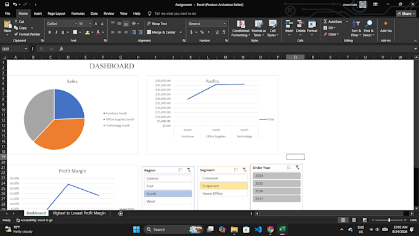Switch to Formulas tab
This screenshot has height=236, width=419.
coord(78,14)
